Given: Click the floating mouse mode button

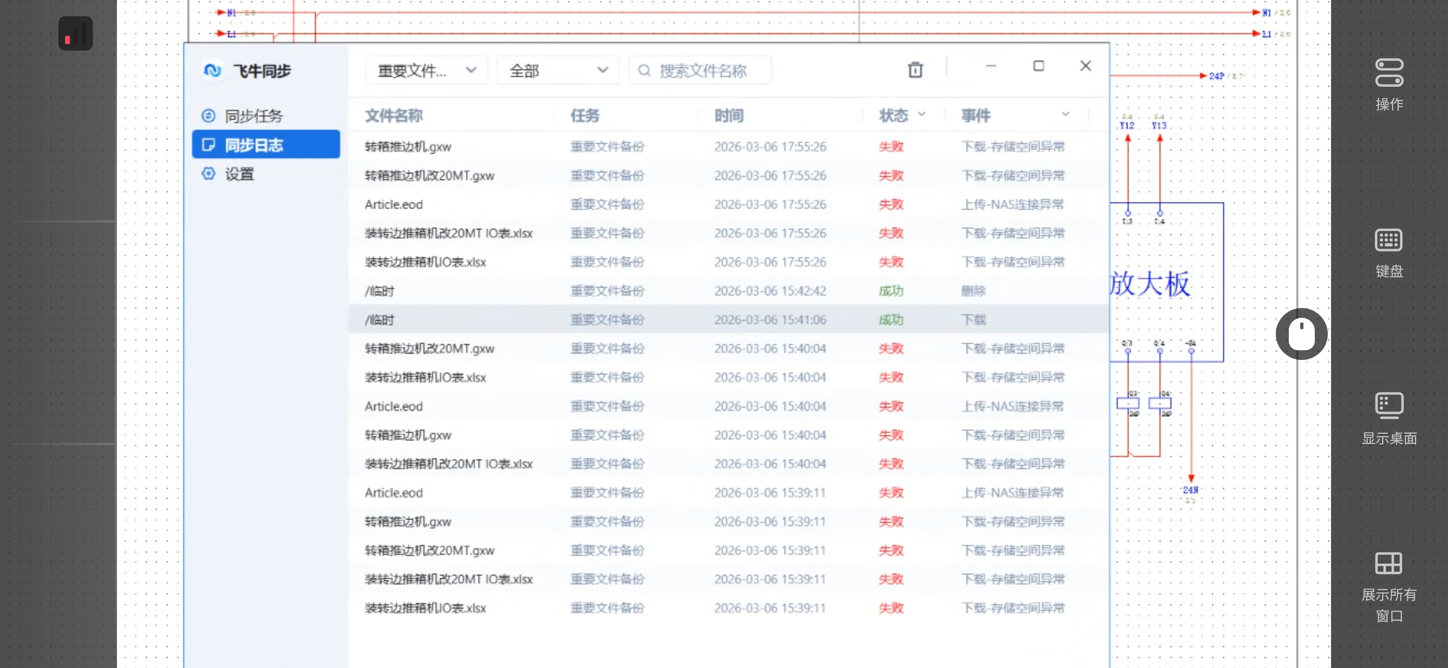Looking at the screenshot, I should pos(1301,334).
